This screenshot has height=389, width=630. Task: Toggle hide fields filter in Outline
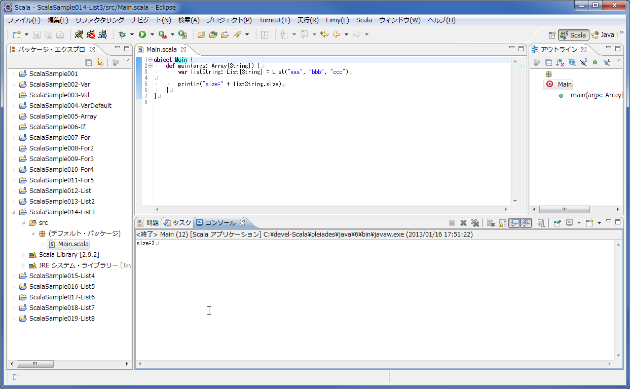click(572, 62)
